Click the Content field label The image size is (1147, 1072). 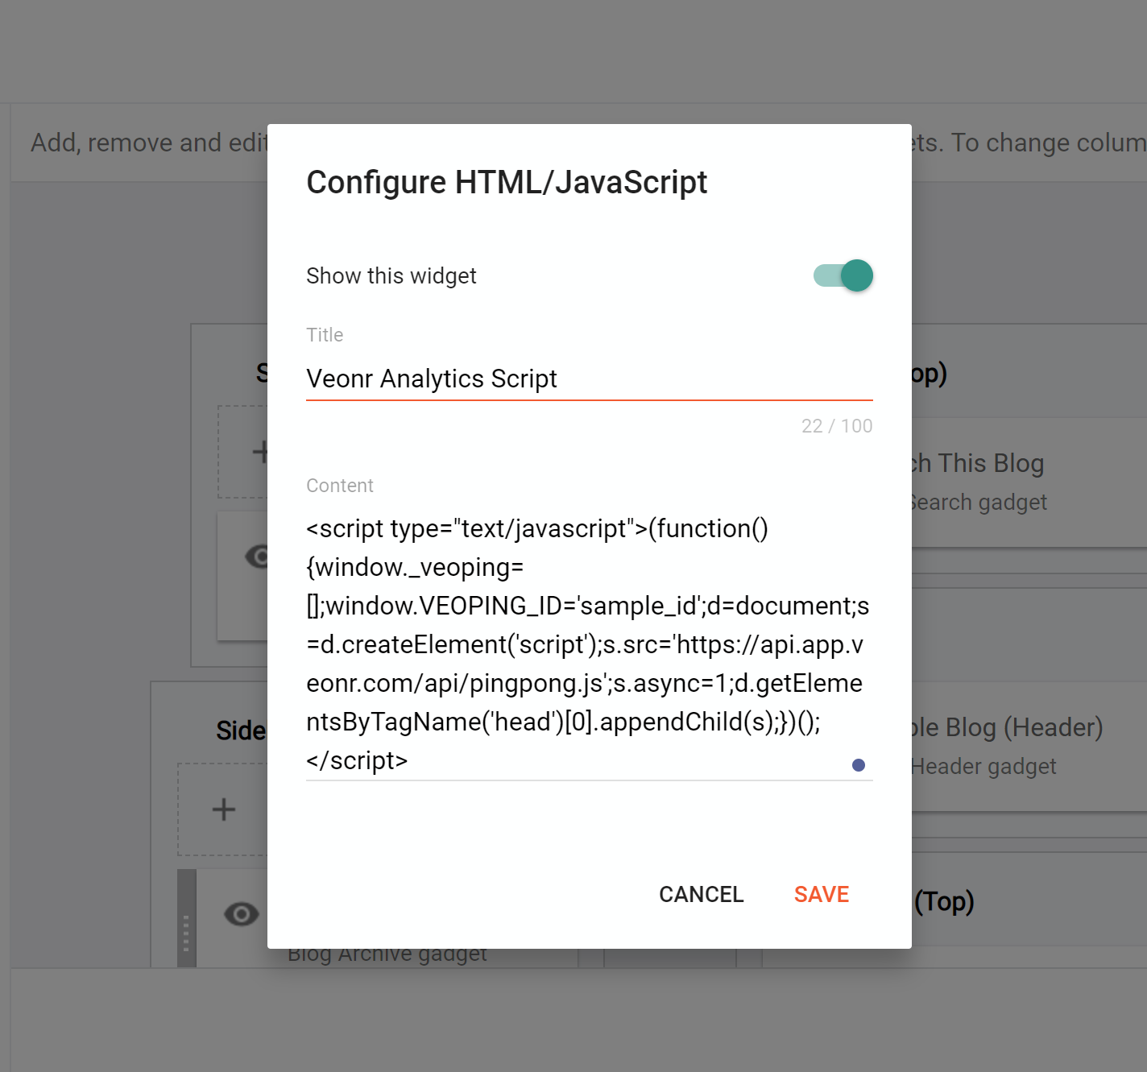pyautogui.click(x=340, y=486)
